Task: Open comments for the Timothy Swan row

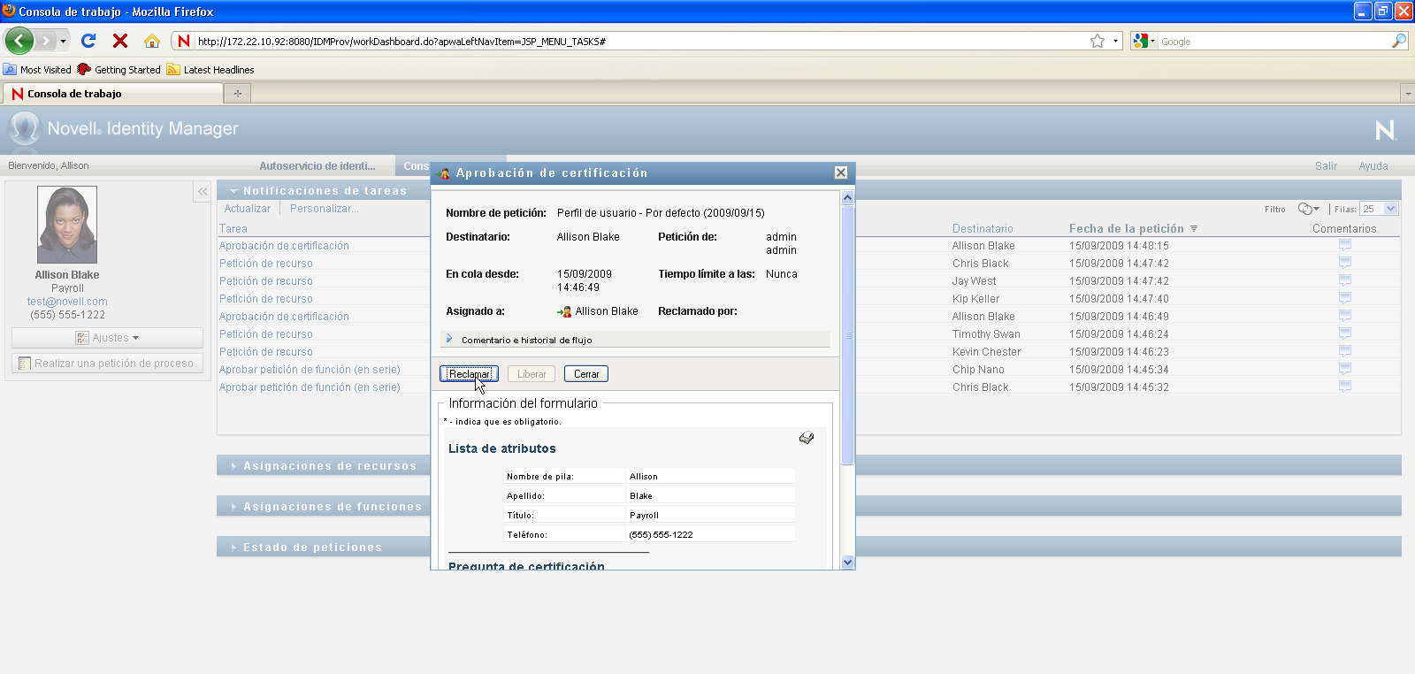Action: click(1345, 333)
